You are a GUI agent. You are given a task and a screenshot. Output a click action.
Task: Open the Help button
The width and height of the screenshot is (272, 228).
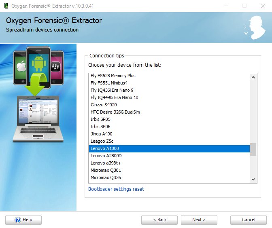coord(23,220)
